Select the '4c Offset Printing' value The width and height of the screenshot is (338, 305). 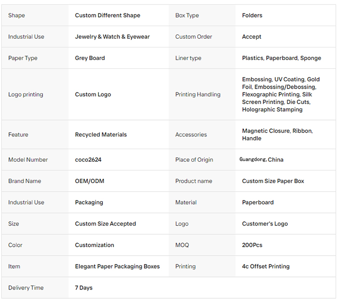(x=266, y=266)
